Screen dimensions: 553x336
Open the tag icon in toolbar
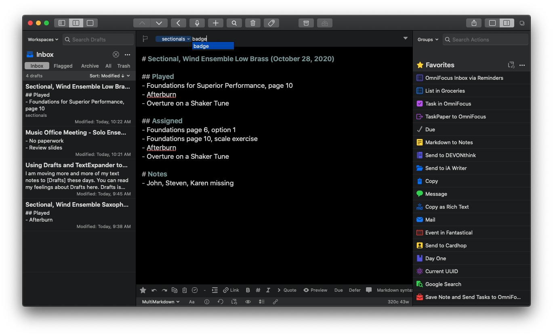pos(271,23)
